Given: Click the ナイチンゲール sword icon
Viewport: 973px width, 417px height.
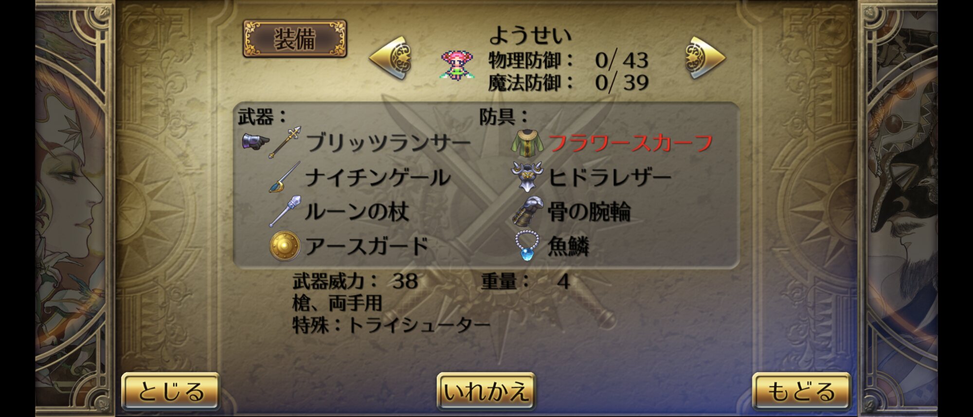Looking at the screenshot, I should 285,177.
